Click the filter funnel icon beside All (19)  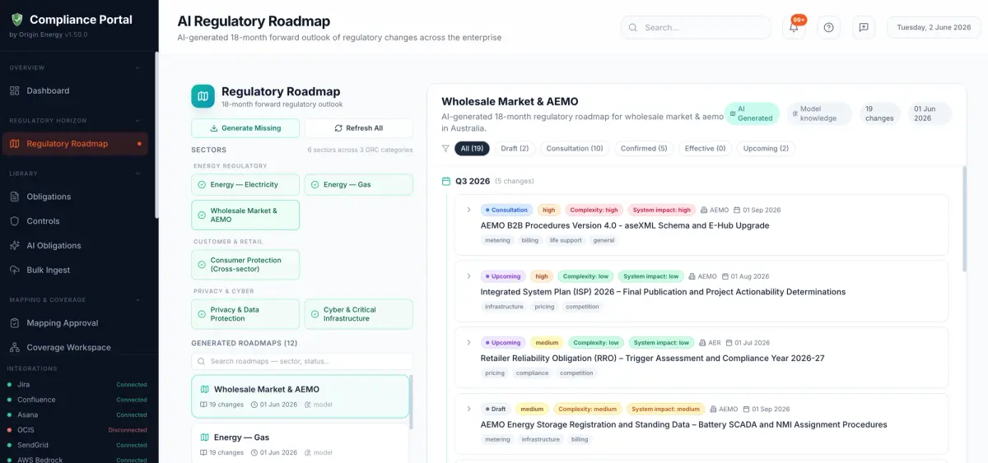(445, 149)
